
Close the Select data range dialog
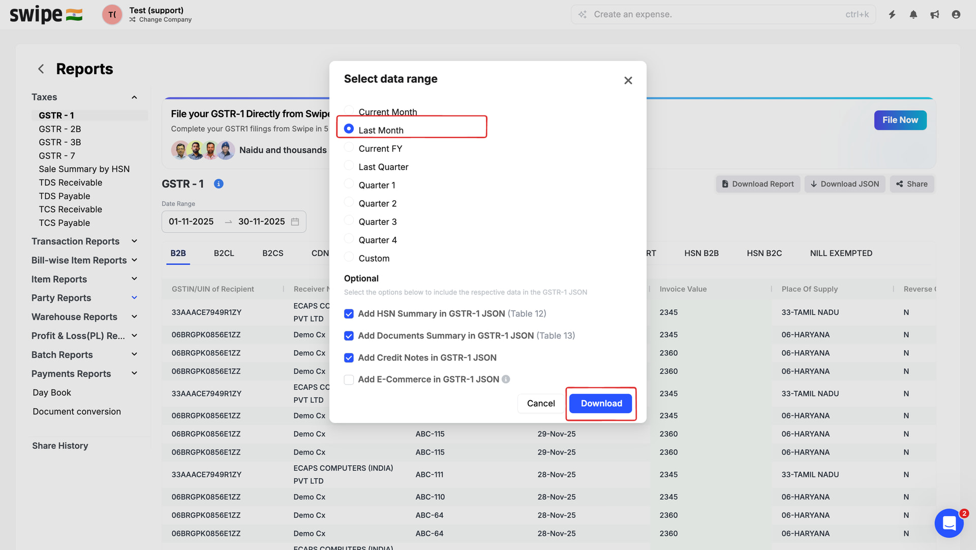(628, 80)
